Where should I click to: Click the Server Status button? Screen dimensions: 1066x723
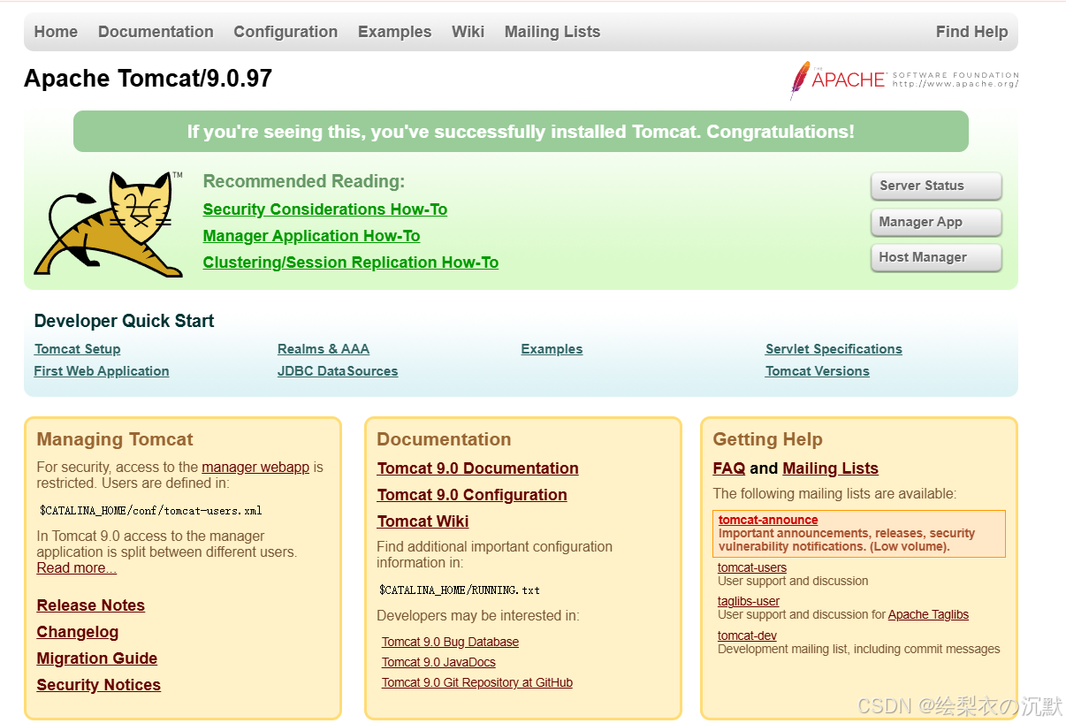[936, 186]
